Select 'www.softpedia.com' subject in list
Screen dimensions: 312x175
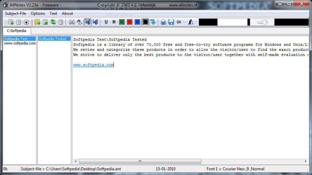coord(20,43)
